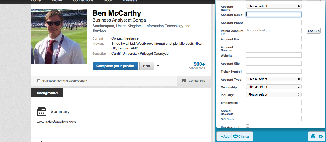Click the 500+ connections count
Image resolution: width=326 pixels, height=142 pixels.
(197, 66)
